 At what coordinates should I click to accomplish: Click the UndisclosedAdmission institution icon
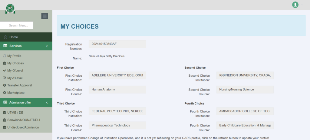[5, 127]
